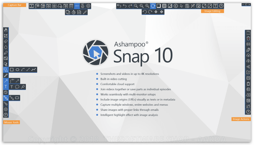Click "Comfortable cloud support" text

(x=117, y=84)
